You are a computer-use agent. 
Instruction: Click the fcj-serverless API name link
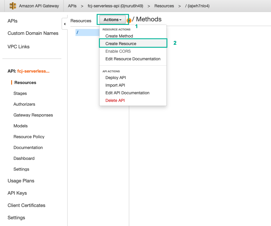[33, 71]
